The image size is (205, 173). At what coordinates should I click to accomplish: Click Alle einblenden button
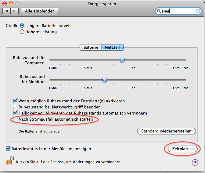click(40, 11)
